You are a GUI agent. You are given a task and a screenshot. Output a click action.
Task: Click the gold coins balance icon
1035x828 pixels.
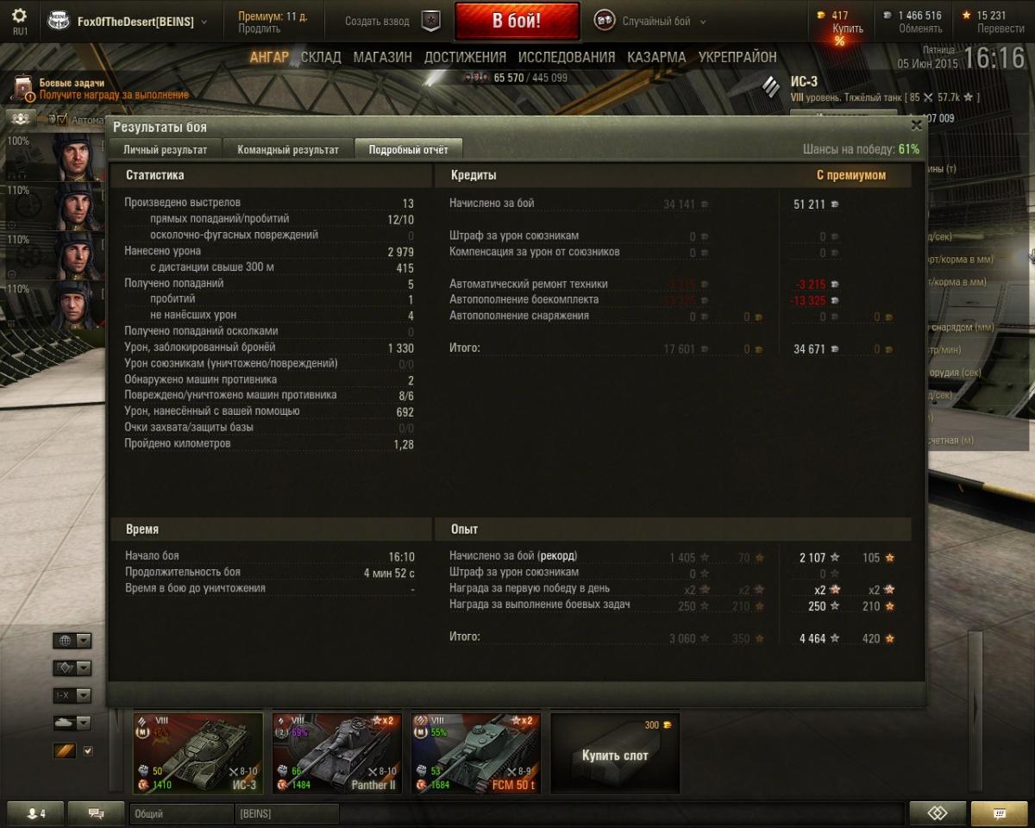pyautogui.click(x=820, y=16)
